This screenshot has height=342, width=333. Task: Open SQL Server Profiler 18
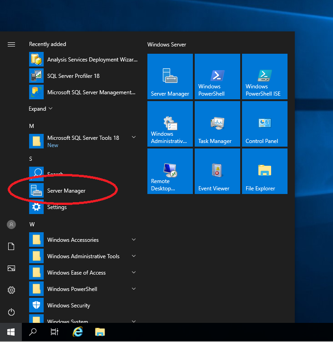click(84, 76)
